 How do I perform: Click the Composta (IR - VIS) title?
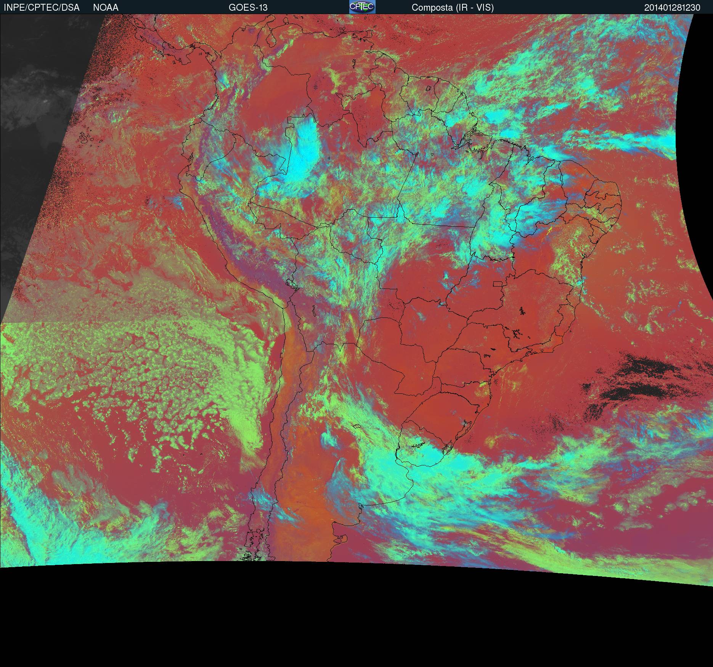click(x=453, y=8)
